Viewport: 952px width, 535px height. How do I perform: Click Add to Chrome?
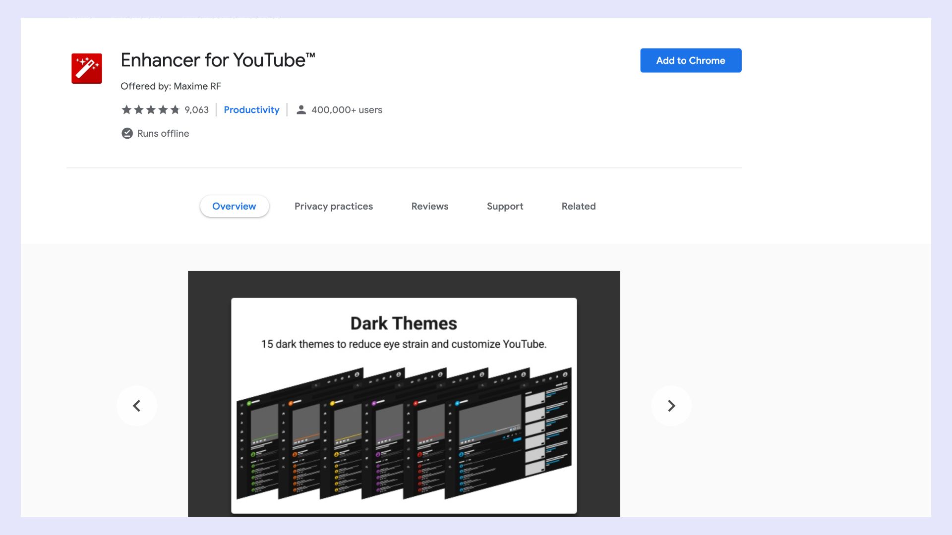[691, 60]
